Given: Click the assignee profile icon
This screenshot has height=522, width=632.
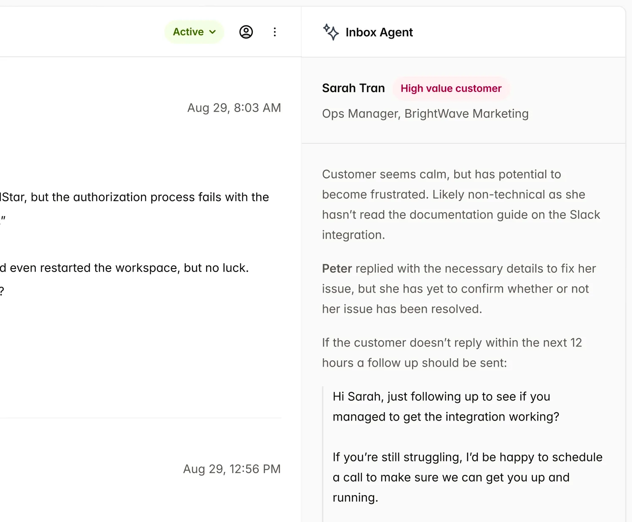Looking at the screenshot, I should pos(246,32).
